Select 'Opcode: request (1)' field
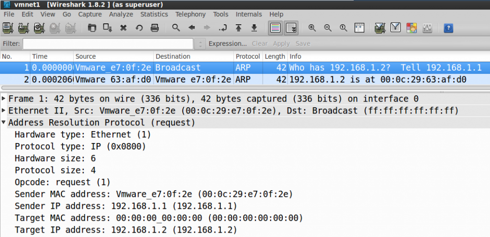The height and width of the screenshot is (237, 490). pyautogui.click(x=63, y=182)
